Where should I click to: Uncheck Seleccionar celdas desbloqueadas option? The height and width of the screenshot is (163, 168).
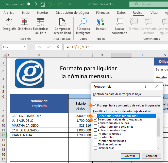(95, 119)
